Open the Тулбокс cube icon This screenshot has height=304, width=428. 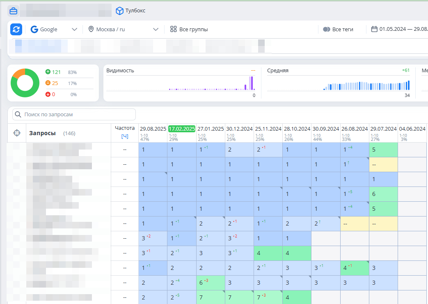click(119, 11)
